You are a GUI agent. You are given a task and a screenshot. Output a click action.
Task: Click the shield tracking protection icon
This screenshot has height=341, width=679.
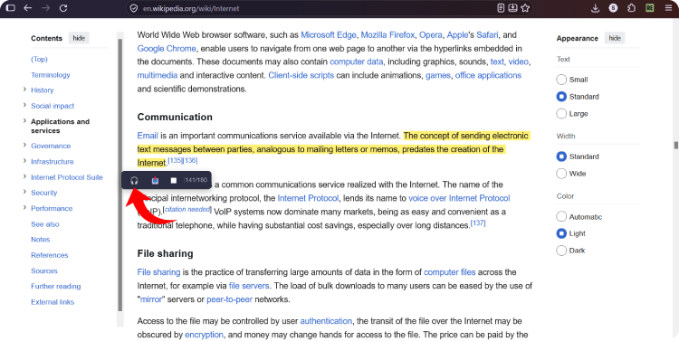tap(134, 8)
